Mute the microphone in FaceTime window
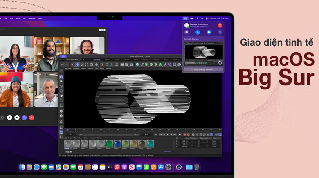Screen dimensions: 319x178 pos(9,118)
